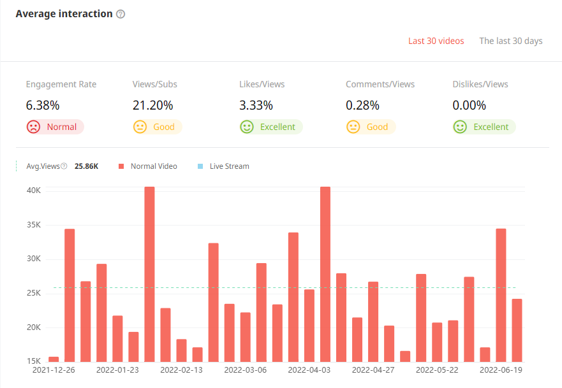Toggle the Live Stream legend series
Image resolution: width=562 pixels, height=388 pixels.
pos(229,166)
